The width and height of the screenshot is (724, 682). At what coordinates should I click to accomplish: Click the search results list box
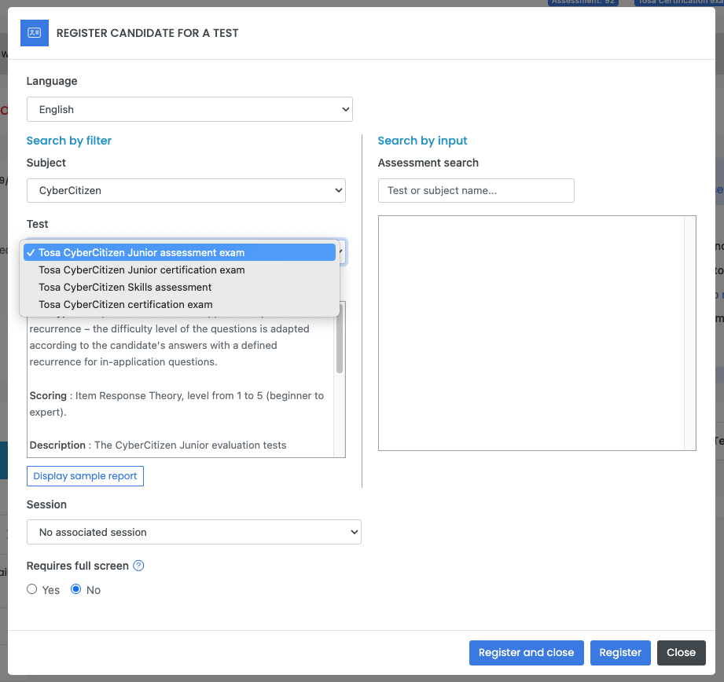tap(537, 332)
